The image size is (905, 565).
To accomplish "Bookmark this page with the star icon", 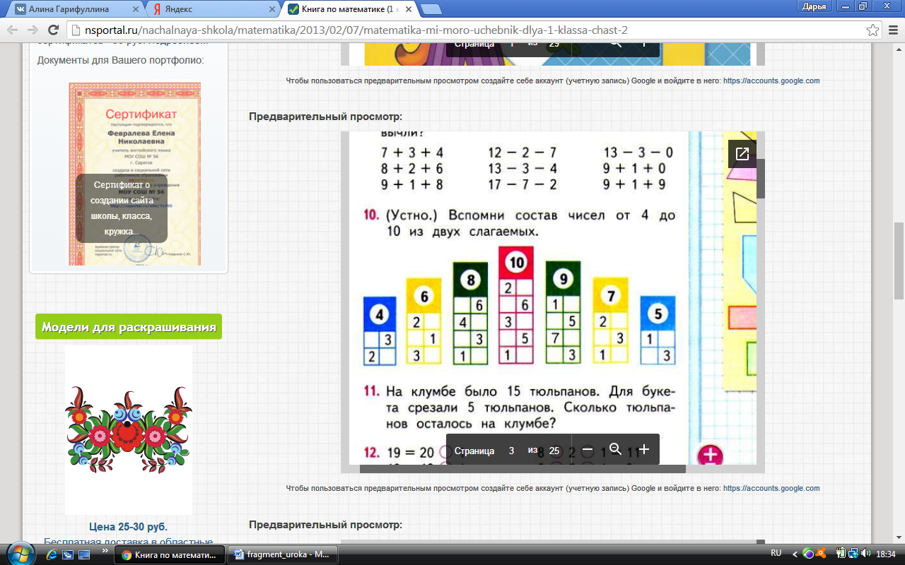I will (x=872, y=30).
